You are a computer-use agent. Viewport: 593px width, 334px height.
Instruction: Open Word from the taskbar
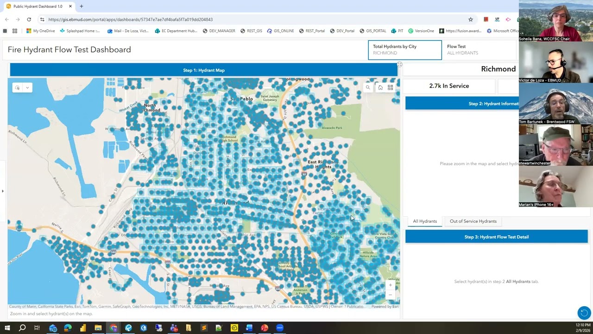(x=249, y=328)
